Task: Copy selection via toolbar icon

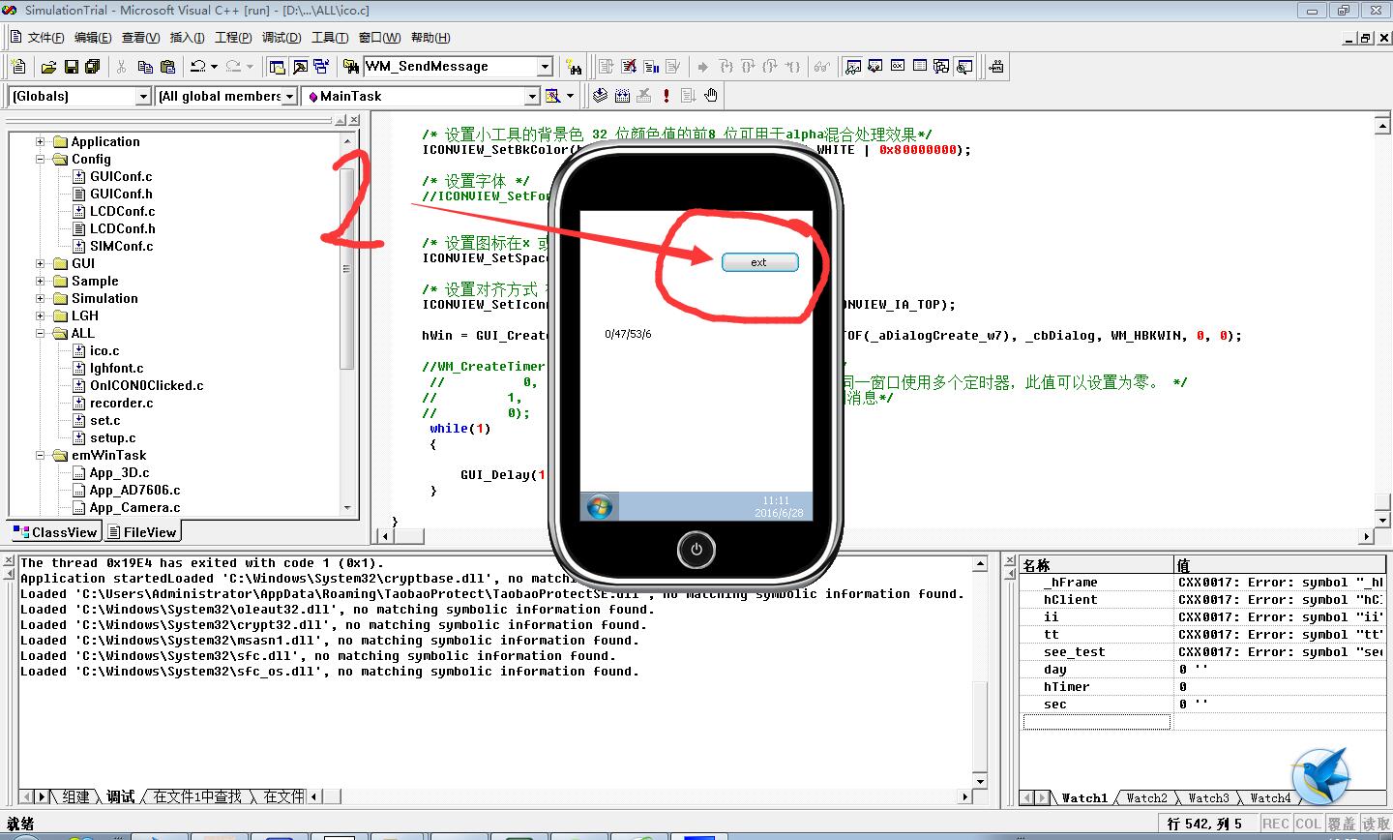Action: click(145, 67)
